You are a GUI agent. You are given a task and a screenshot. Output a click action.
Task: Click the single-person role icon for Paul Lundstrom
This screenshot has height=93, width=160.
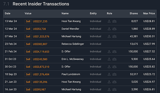[x=109, y=74]
